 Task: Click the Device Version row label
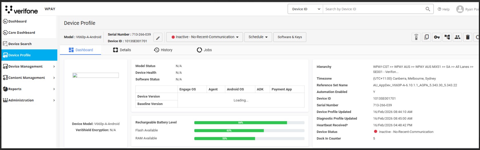pos(149,96)
